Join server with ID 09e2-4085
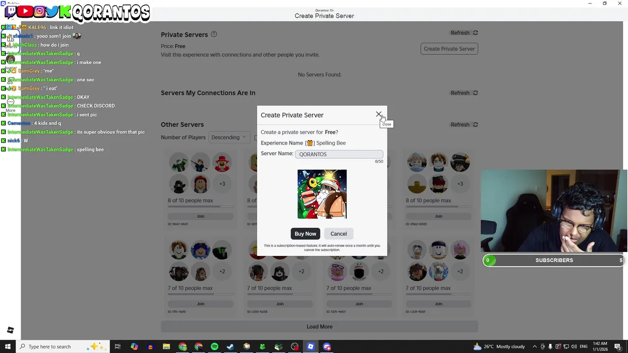 pos(438,216)
